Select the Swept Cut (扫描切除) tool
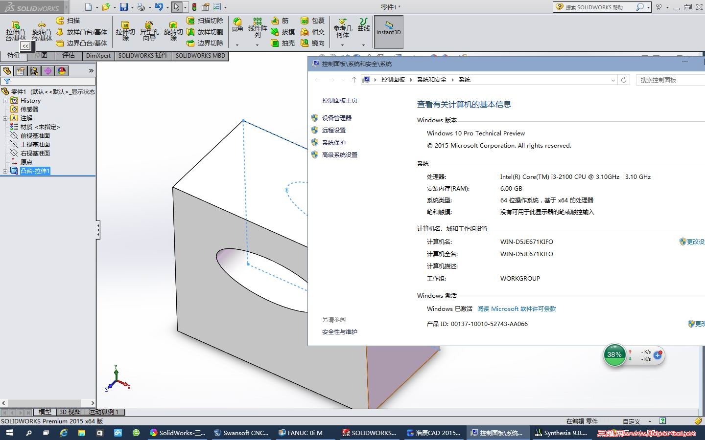Image resolution: width=705 pixels, height=440 pixels. 205,21
